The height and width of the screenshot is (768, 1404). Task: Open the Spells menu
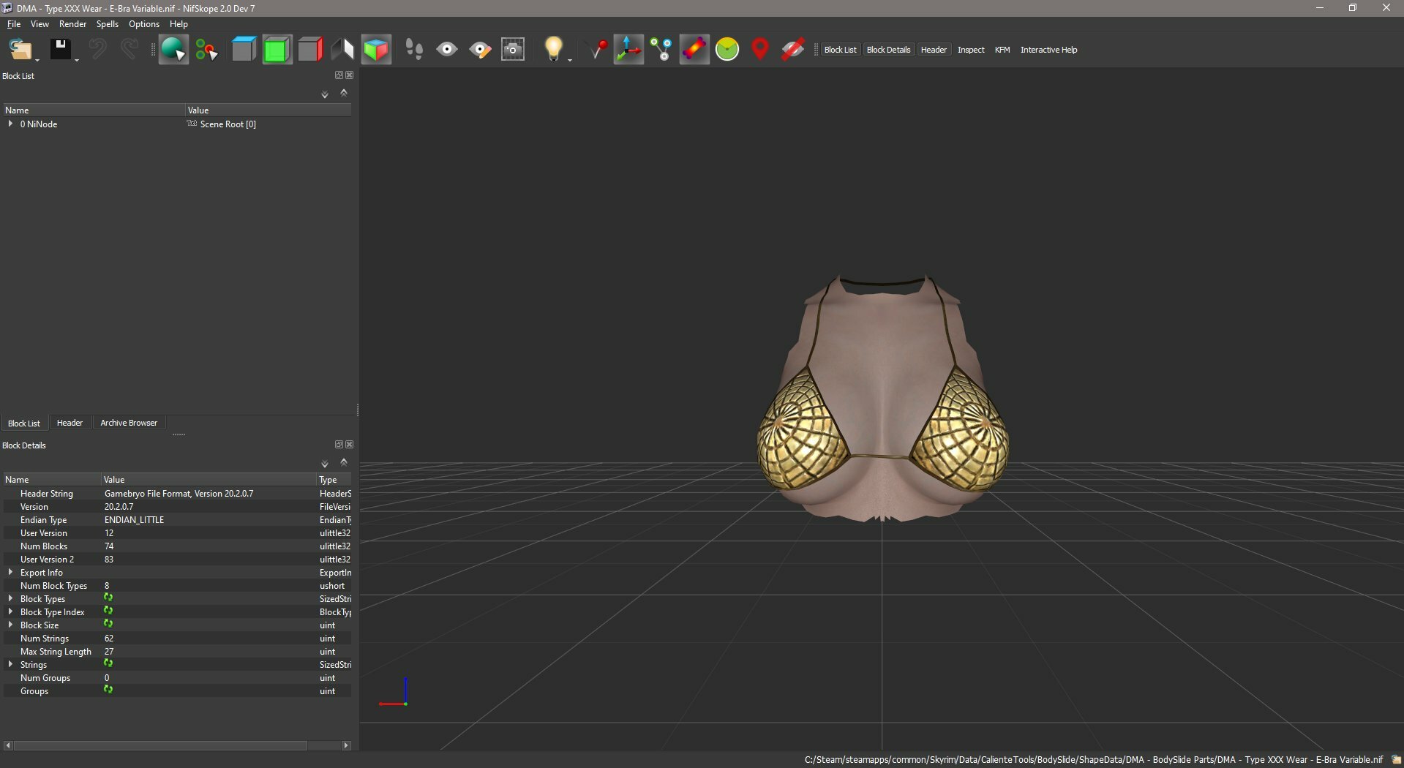107,24
